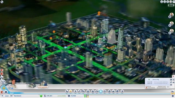Viewport: 175px width, 98px height.
Task: Click the green happiness smiley in the status bar
Action: (x=41, y=96)
